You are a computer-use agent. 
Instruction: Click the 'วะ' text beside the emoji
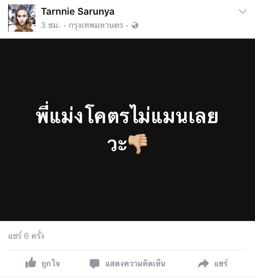[x=117, y=145]
